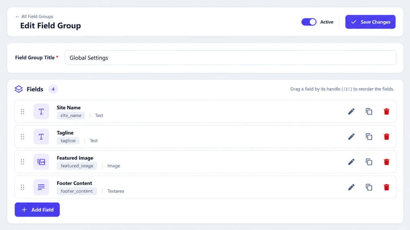Viewport: 410px width, 230px height.
Task: Save Changes to the field group
Action: pos(370,22)
